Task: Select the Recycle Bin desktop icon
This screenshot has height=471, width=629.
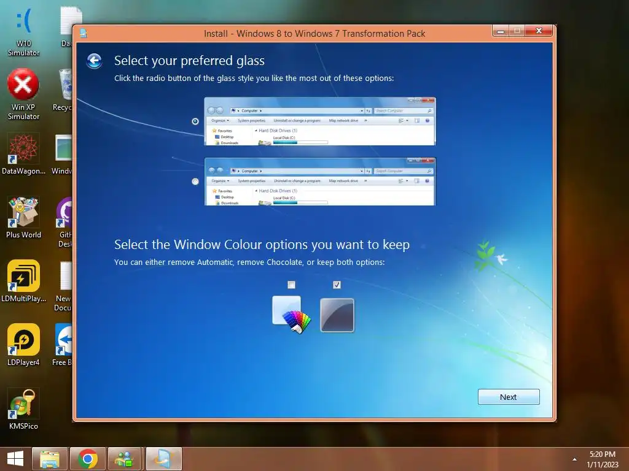Action: click(x=63, y=91)
